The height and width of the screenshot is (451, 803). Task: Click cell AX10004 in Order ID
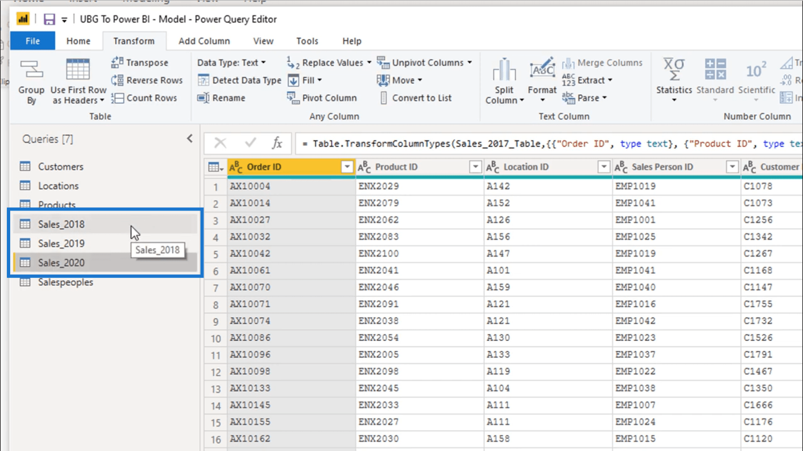(291, 186)
